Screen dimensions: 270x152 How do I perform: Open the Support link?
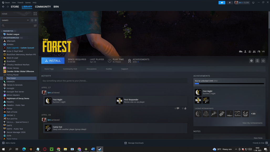click(x=124, y=69)
